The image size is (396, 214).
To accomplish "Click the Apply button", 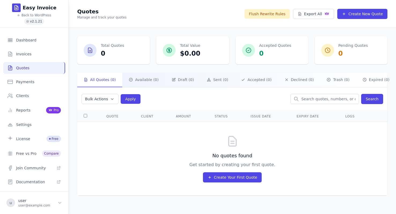I will (x=131, y=99).
